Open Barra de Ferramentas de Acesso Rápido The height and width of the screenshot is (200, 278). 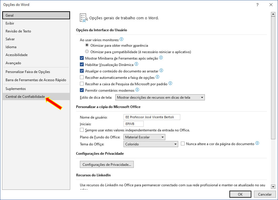coord(36,80)
